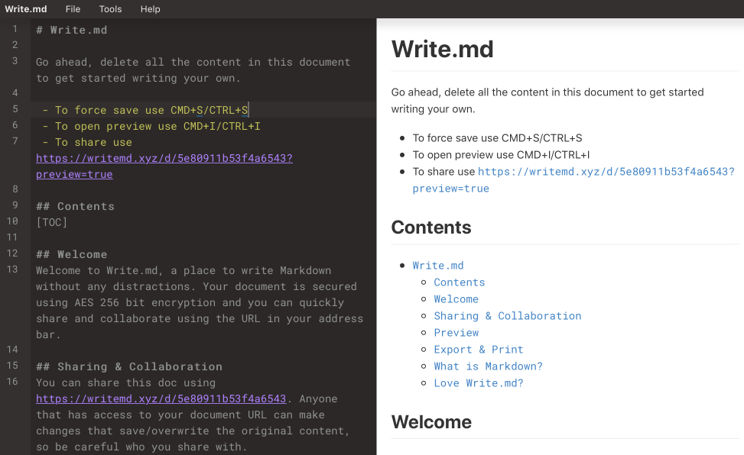744x455 pixels.
Task: Open the share URL link in preview pane
Action: pos(573,179)
